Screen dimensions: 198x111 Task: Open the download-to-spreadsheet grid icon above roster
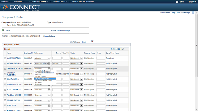pos(92,41)
